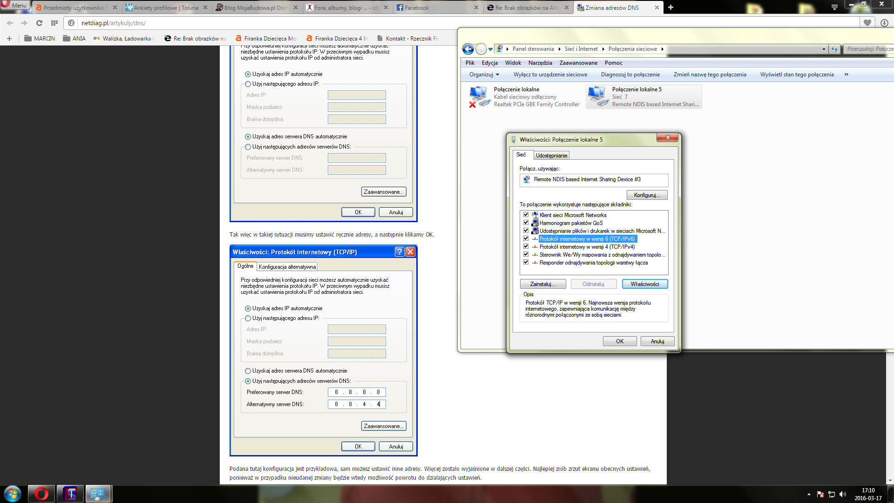Uncheck Protokół internetowy w wersji 6 checkbox
The image size is (894, 503).
coord(526,238)
